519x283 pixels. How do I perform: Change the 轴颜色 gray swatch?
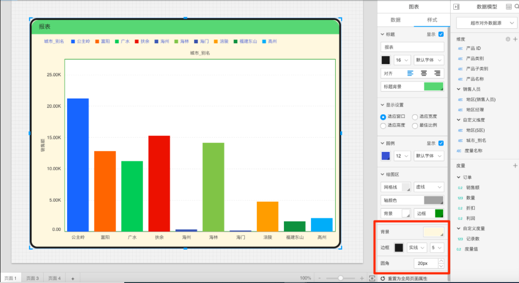434,200
